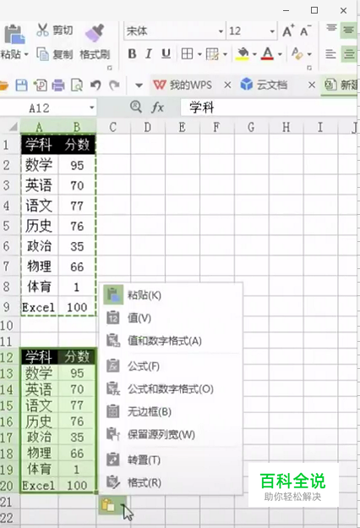This screenshot has width=360, height=528.
Task: Choose 公式(F) paste option
Action: [x=172, y=366]
